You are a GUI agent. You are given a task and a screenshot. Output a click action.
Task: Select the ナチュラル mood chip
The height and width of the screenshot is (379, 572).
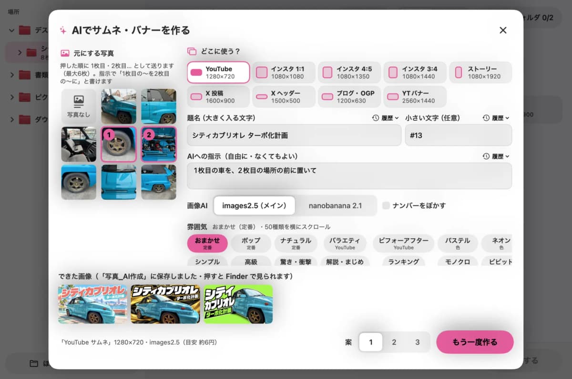(x=296, y=243)
